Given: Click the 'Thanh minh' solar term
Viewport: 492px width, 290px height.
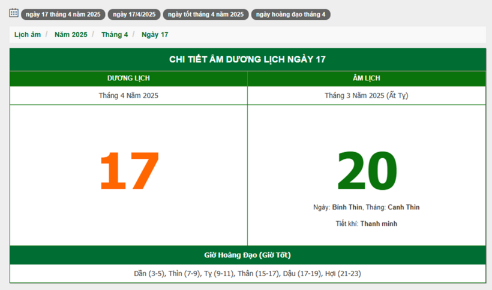Looking at the screenshot, I should coord(379,223).
